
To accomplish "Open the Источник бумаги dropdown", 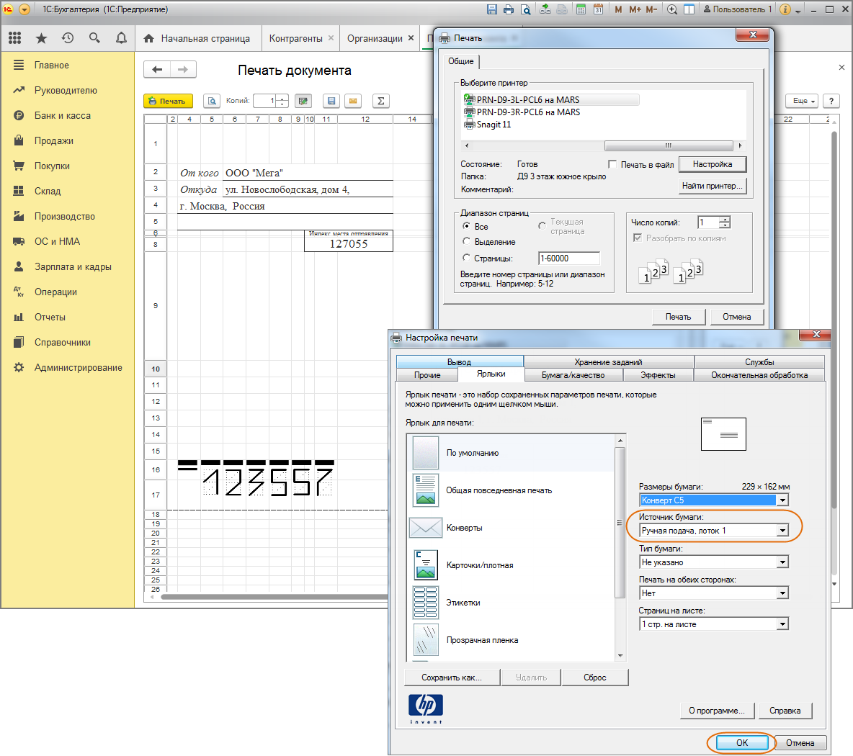I will coord(782,531).
